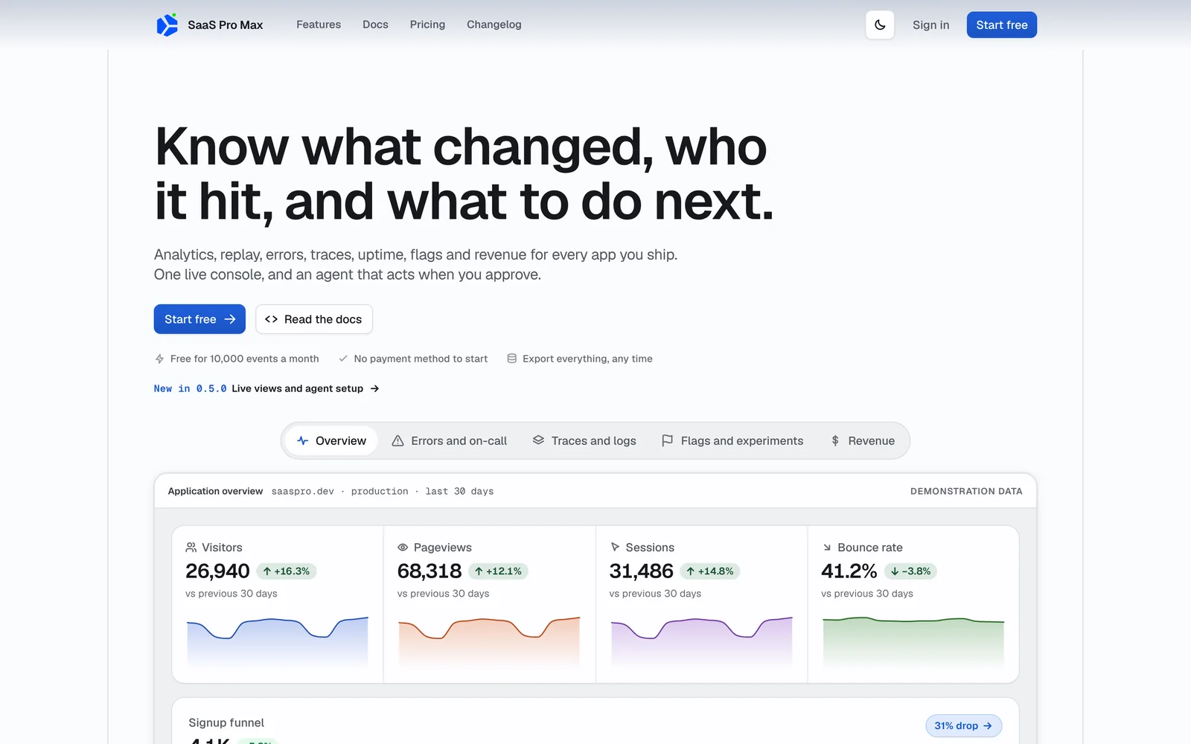
Task: Switch to Errors and on-call tab
Action: click(x=449, y=440)
